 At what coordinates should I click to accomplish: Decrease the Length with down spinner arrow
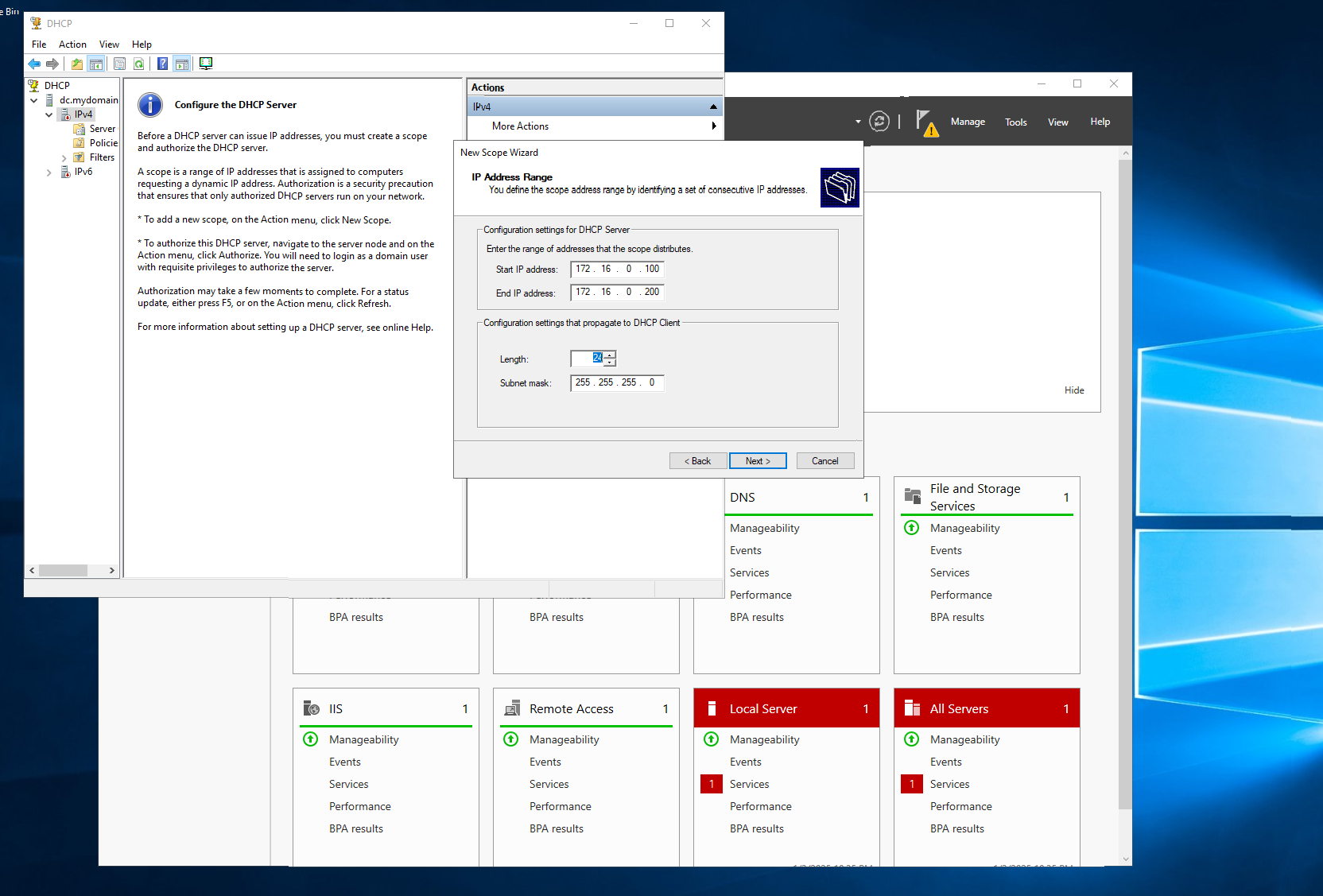pyautogui.click(x=610, y=363)
